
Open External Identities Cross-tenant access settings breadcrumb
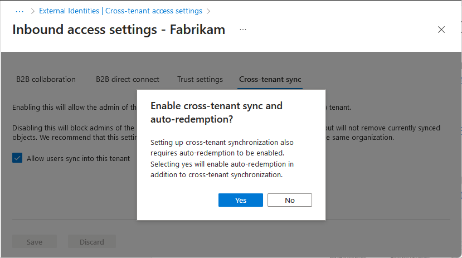pos(120,11)
